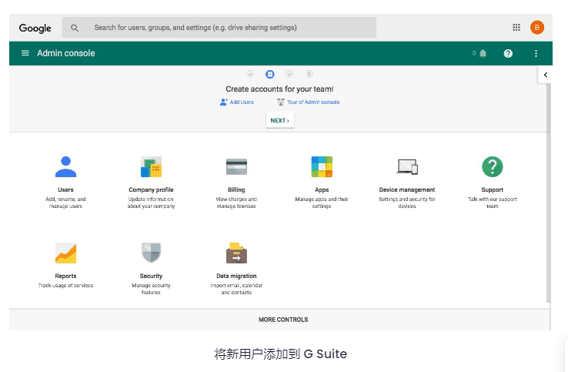Click the hamburger menu in Admin console bar
Viewport: 568px width, 372px height.
pos(25,53)
